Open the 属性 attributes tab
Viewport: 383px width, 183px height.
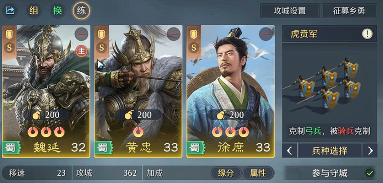pos(258,173)
